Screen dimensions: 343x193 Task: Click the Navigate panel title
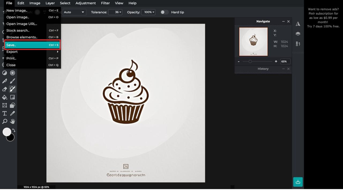(263, 21)
